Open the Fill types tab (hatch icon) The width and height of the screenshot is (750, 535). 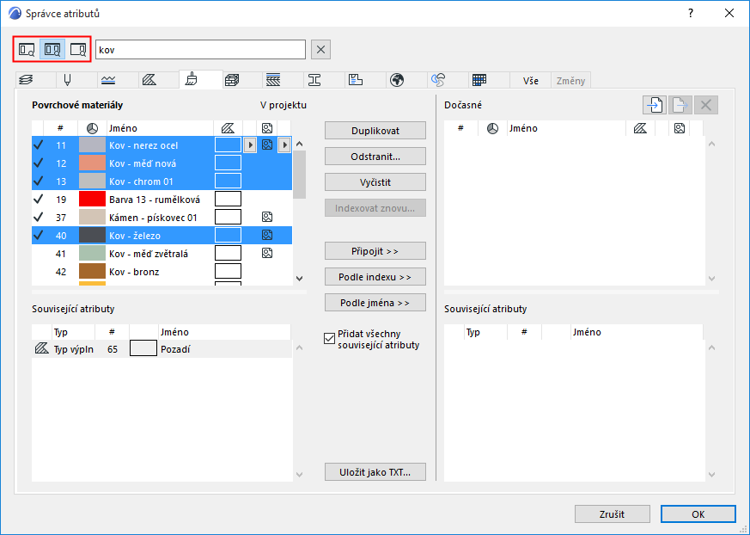coord(149,80)
